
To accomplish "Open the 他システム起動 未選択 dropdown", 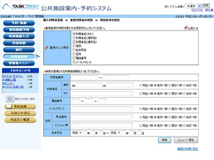I will point(193,6).
